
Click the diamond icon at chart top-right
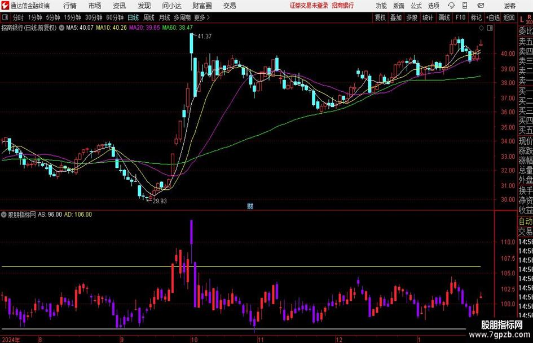click(x=481, y=28)
